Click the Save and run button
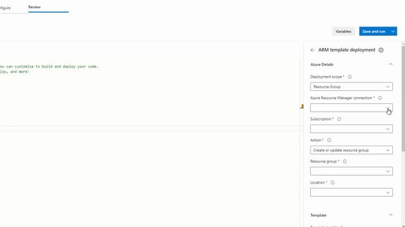The width and height of the screenshot is (405, 227). [x=374, y=32]
